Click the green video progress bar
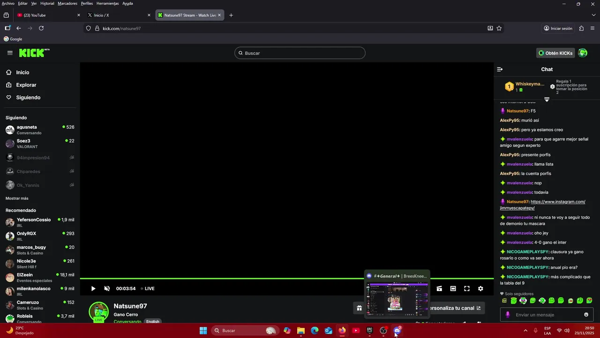The image size is (600, 338). (286, 278)
